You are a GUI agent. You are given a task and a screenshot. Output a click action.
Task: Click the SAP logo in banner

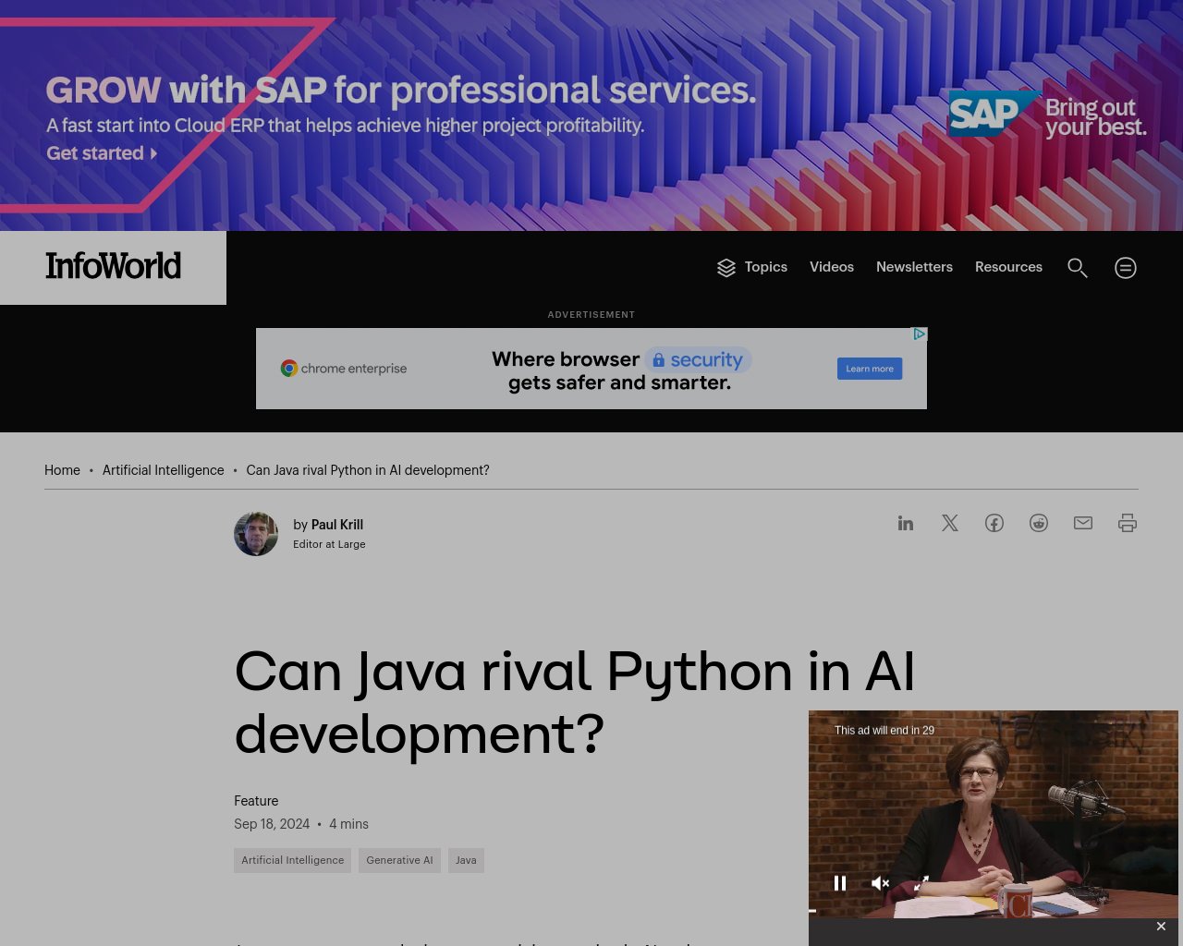pos(994,114)
